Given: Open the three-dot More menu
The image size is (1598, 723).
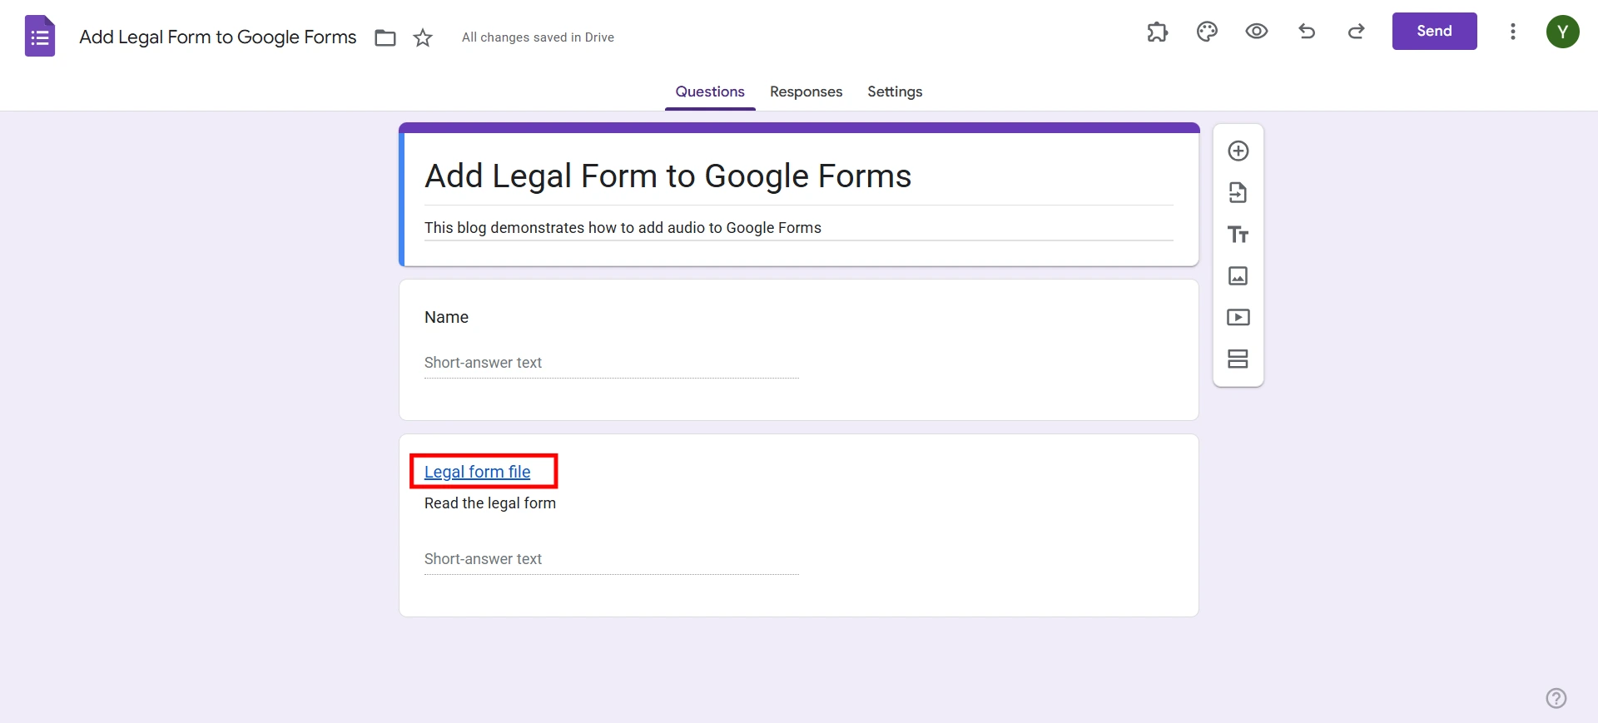Looking at the screenshot, I should [1513, 32].
